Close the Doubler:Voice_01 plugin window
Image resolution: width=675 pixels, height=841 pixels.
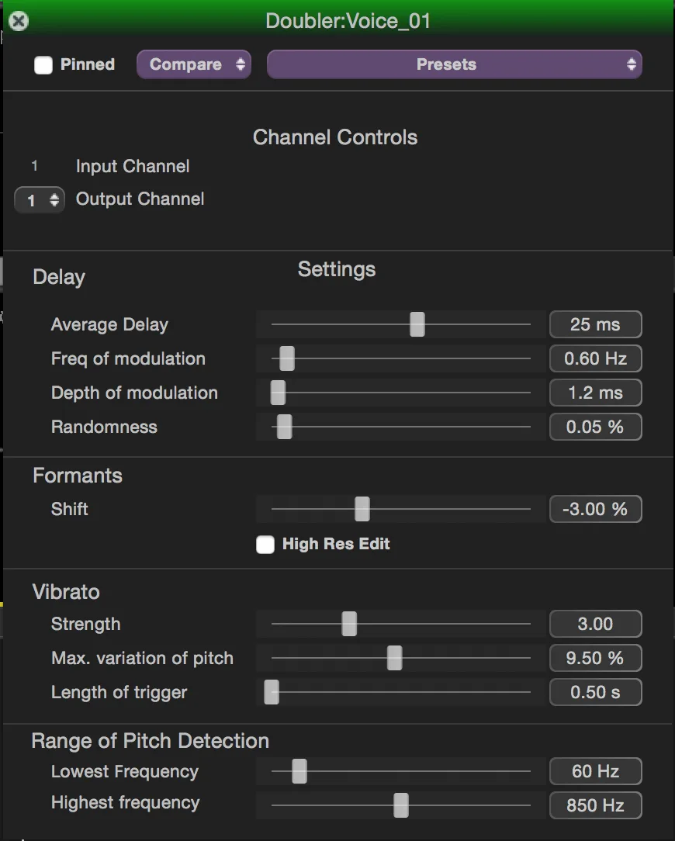click(x=19, y=21)
